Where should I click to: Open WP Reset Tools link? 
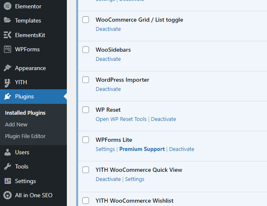[121, 119]
